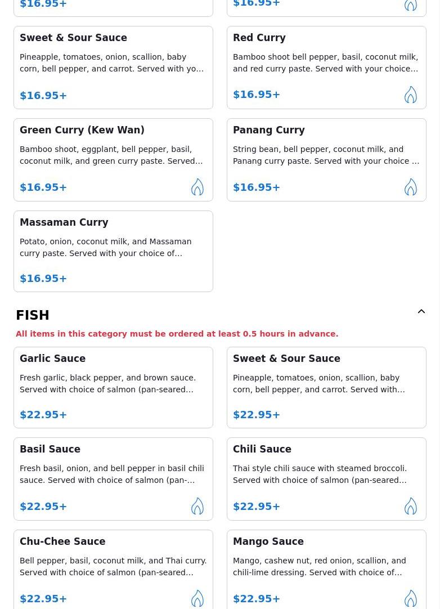Click the Red Curry title
Viewport: 440px width, 609px height.
[x=259, y=38]
